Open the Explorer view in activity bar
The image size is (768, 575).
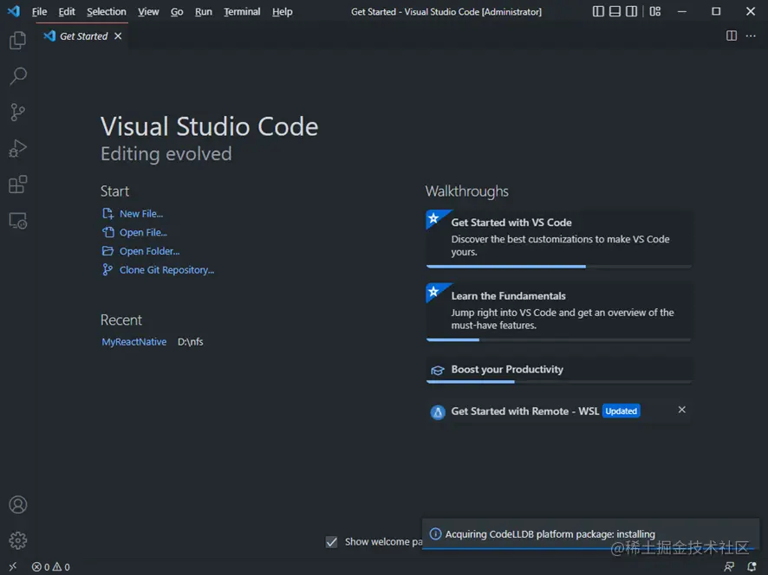[x=17, y=41]
